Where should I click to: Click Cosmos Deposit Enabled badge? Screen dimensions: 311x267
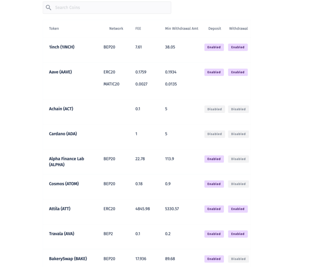click(x=214, y=184)
